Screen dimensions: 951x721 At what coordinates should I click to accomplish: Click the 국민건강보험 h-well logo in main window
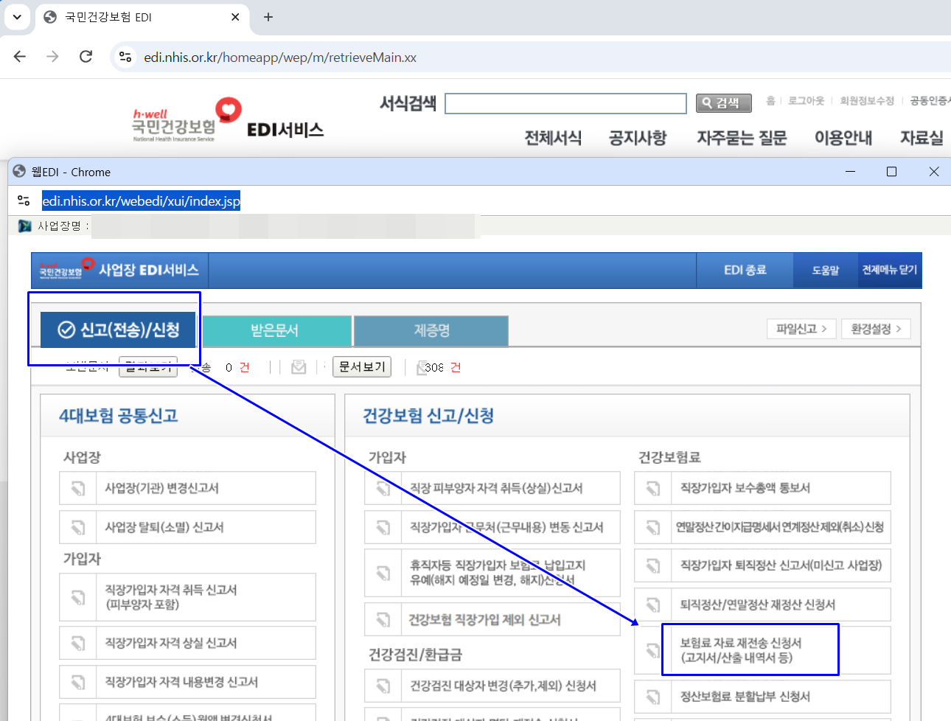[187, 120]
